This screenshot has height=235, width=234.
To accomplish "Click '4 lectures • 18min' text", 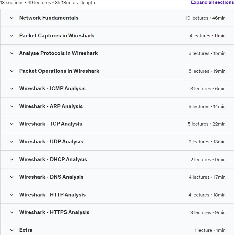I will 207,195.
